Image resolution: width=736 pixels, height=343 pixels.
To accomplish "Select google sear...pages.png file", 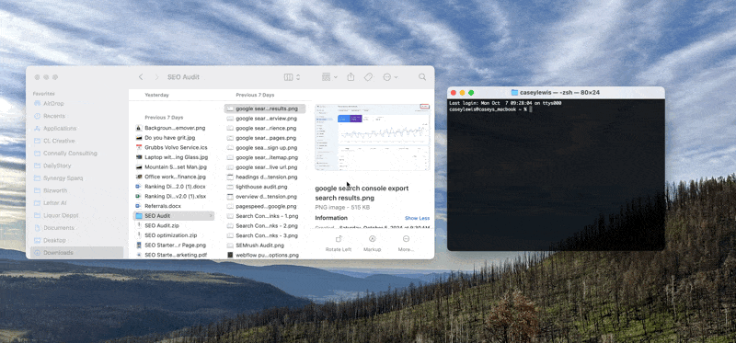I will pos(265,138).
